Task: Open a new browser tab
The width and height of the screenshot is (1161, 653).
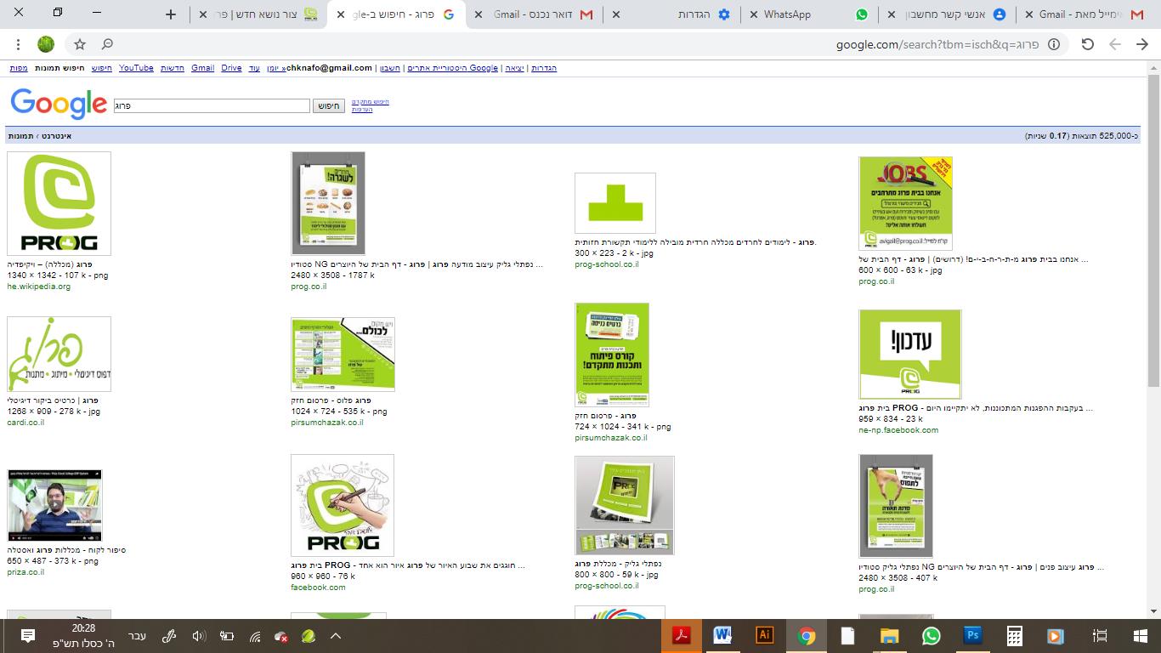Action: pos(171,14)
